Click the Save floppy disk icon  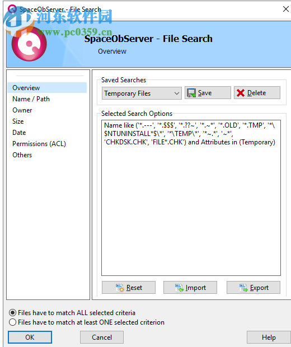(191, 93)
